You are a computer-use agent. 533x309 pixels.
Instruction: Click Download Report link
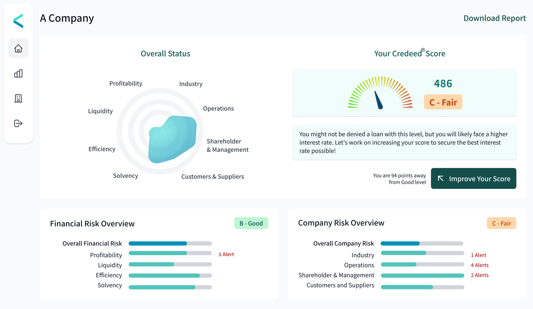pos(494,18)
